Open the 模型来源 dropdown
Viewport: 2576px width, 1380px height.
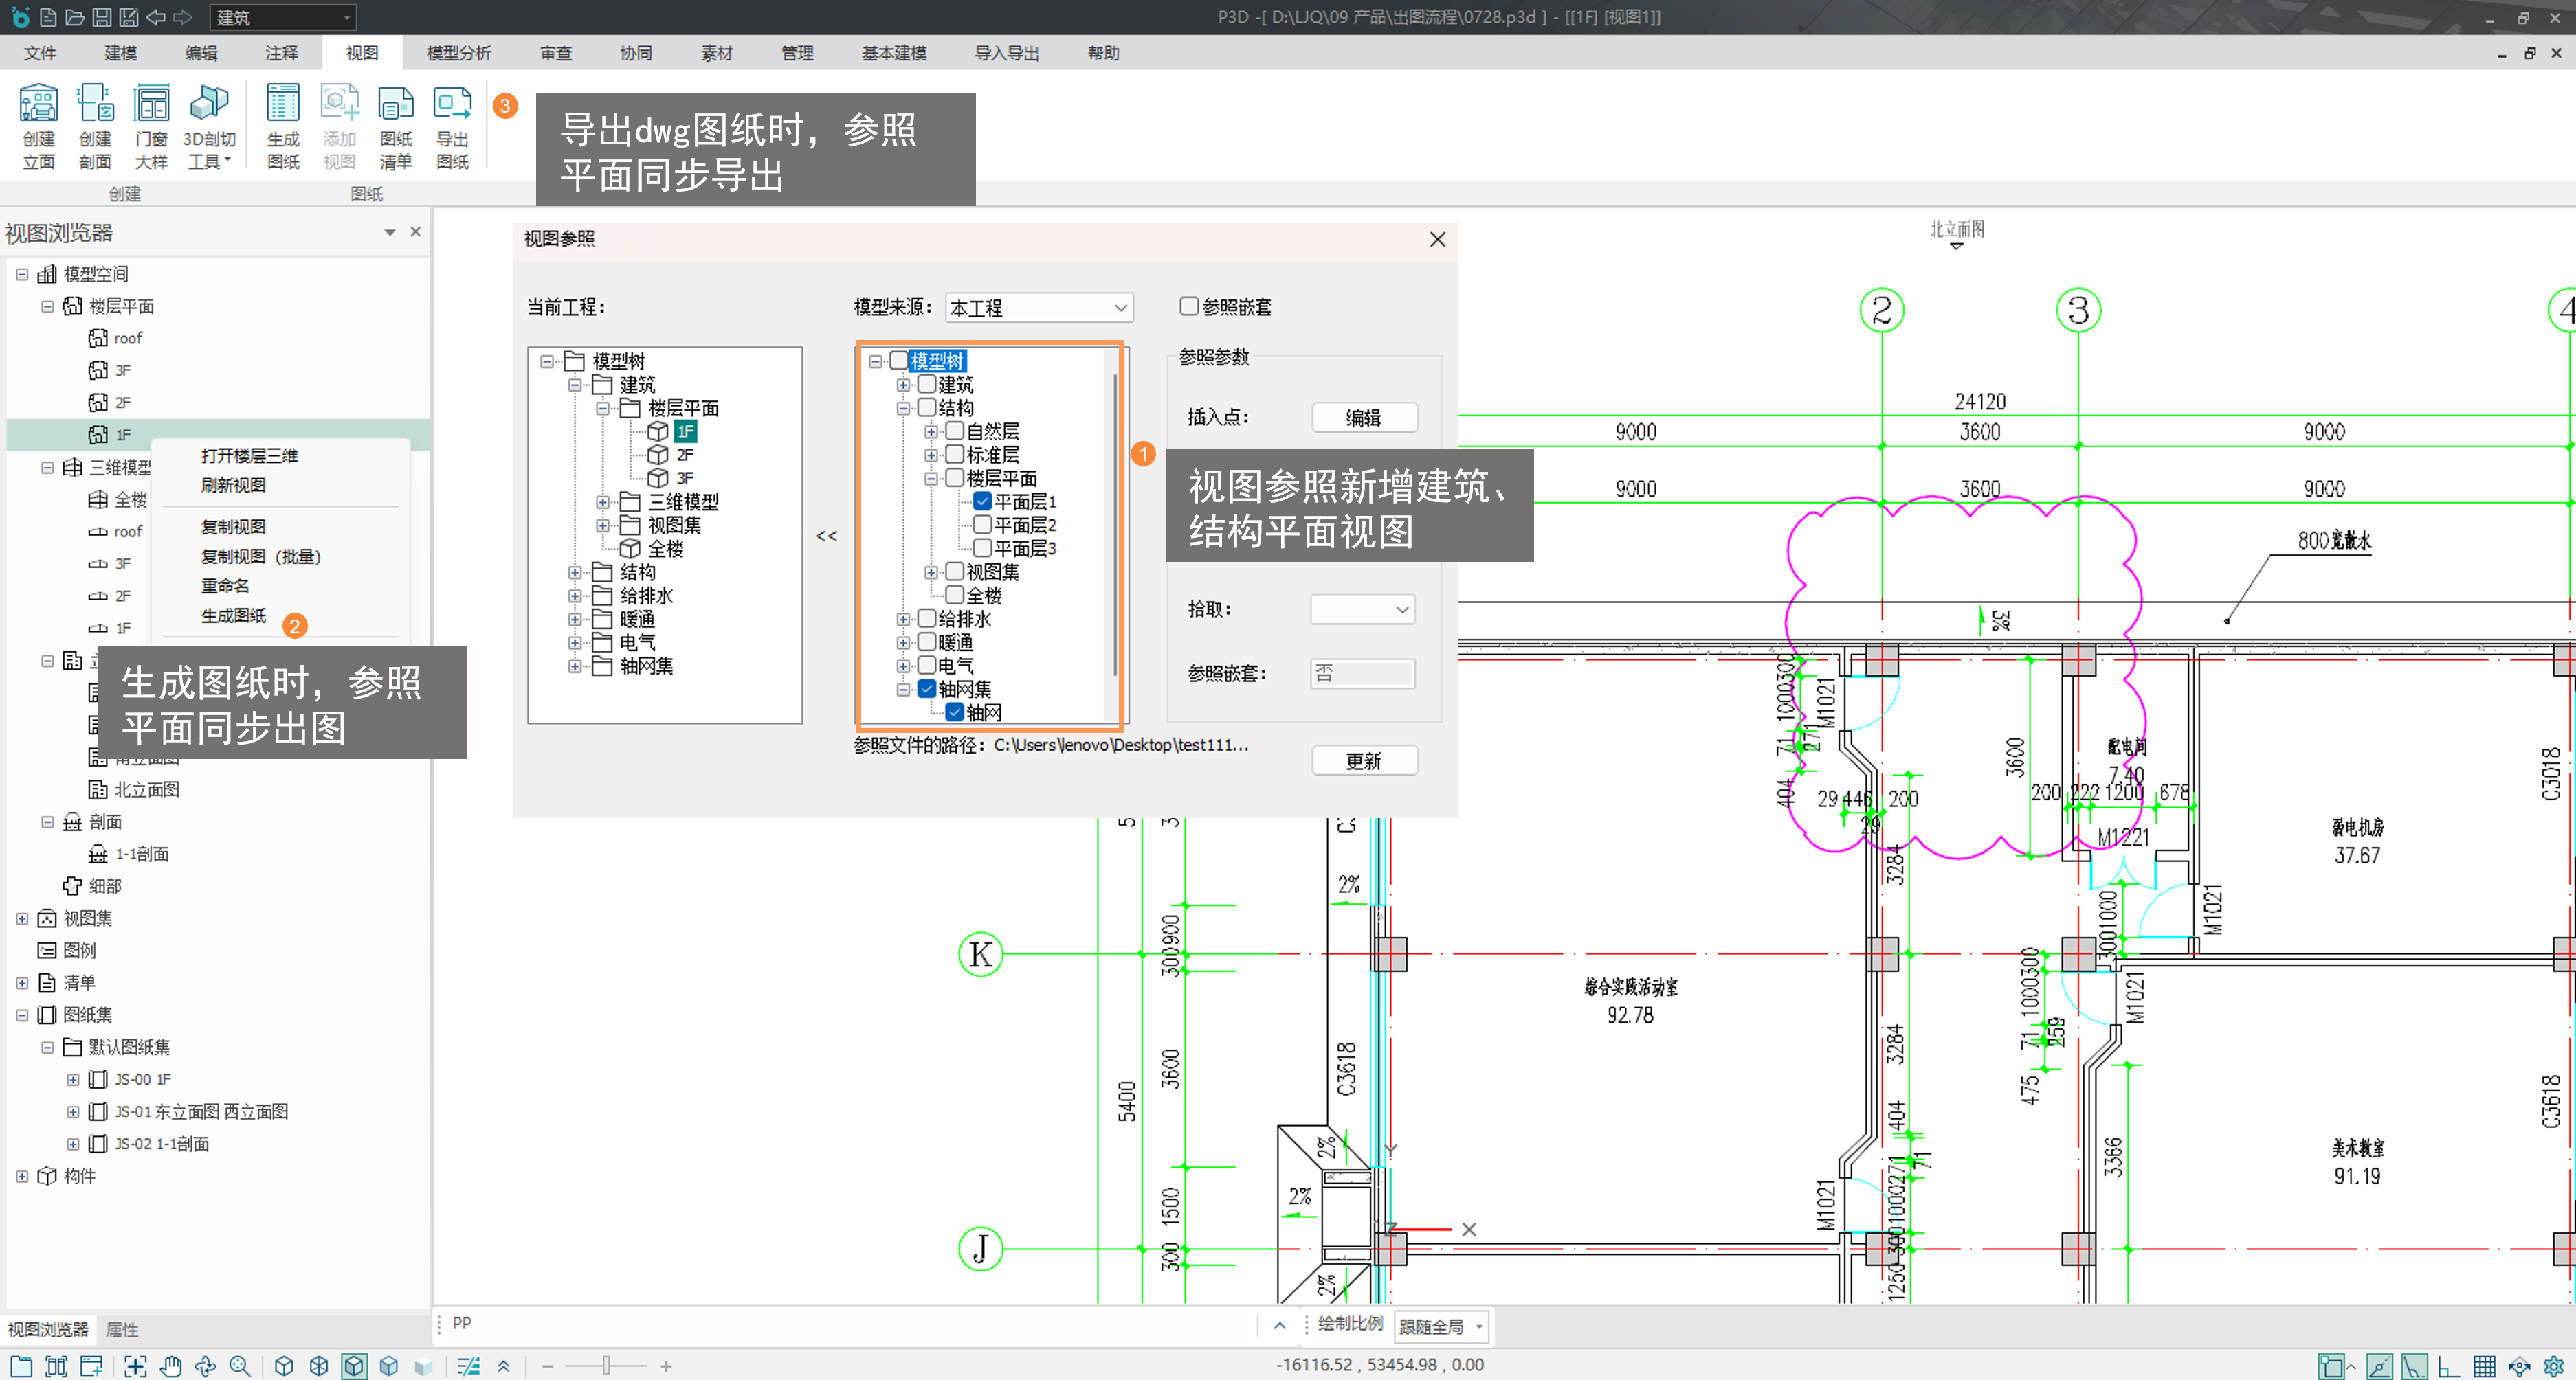point(1038,308)
